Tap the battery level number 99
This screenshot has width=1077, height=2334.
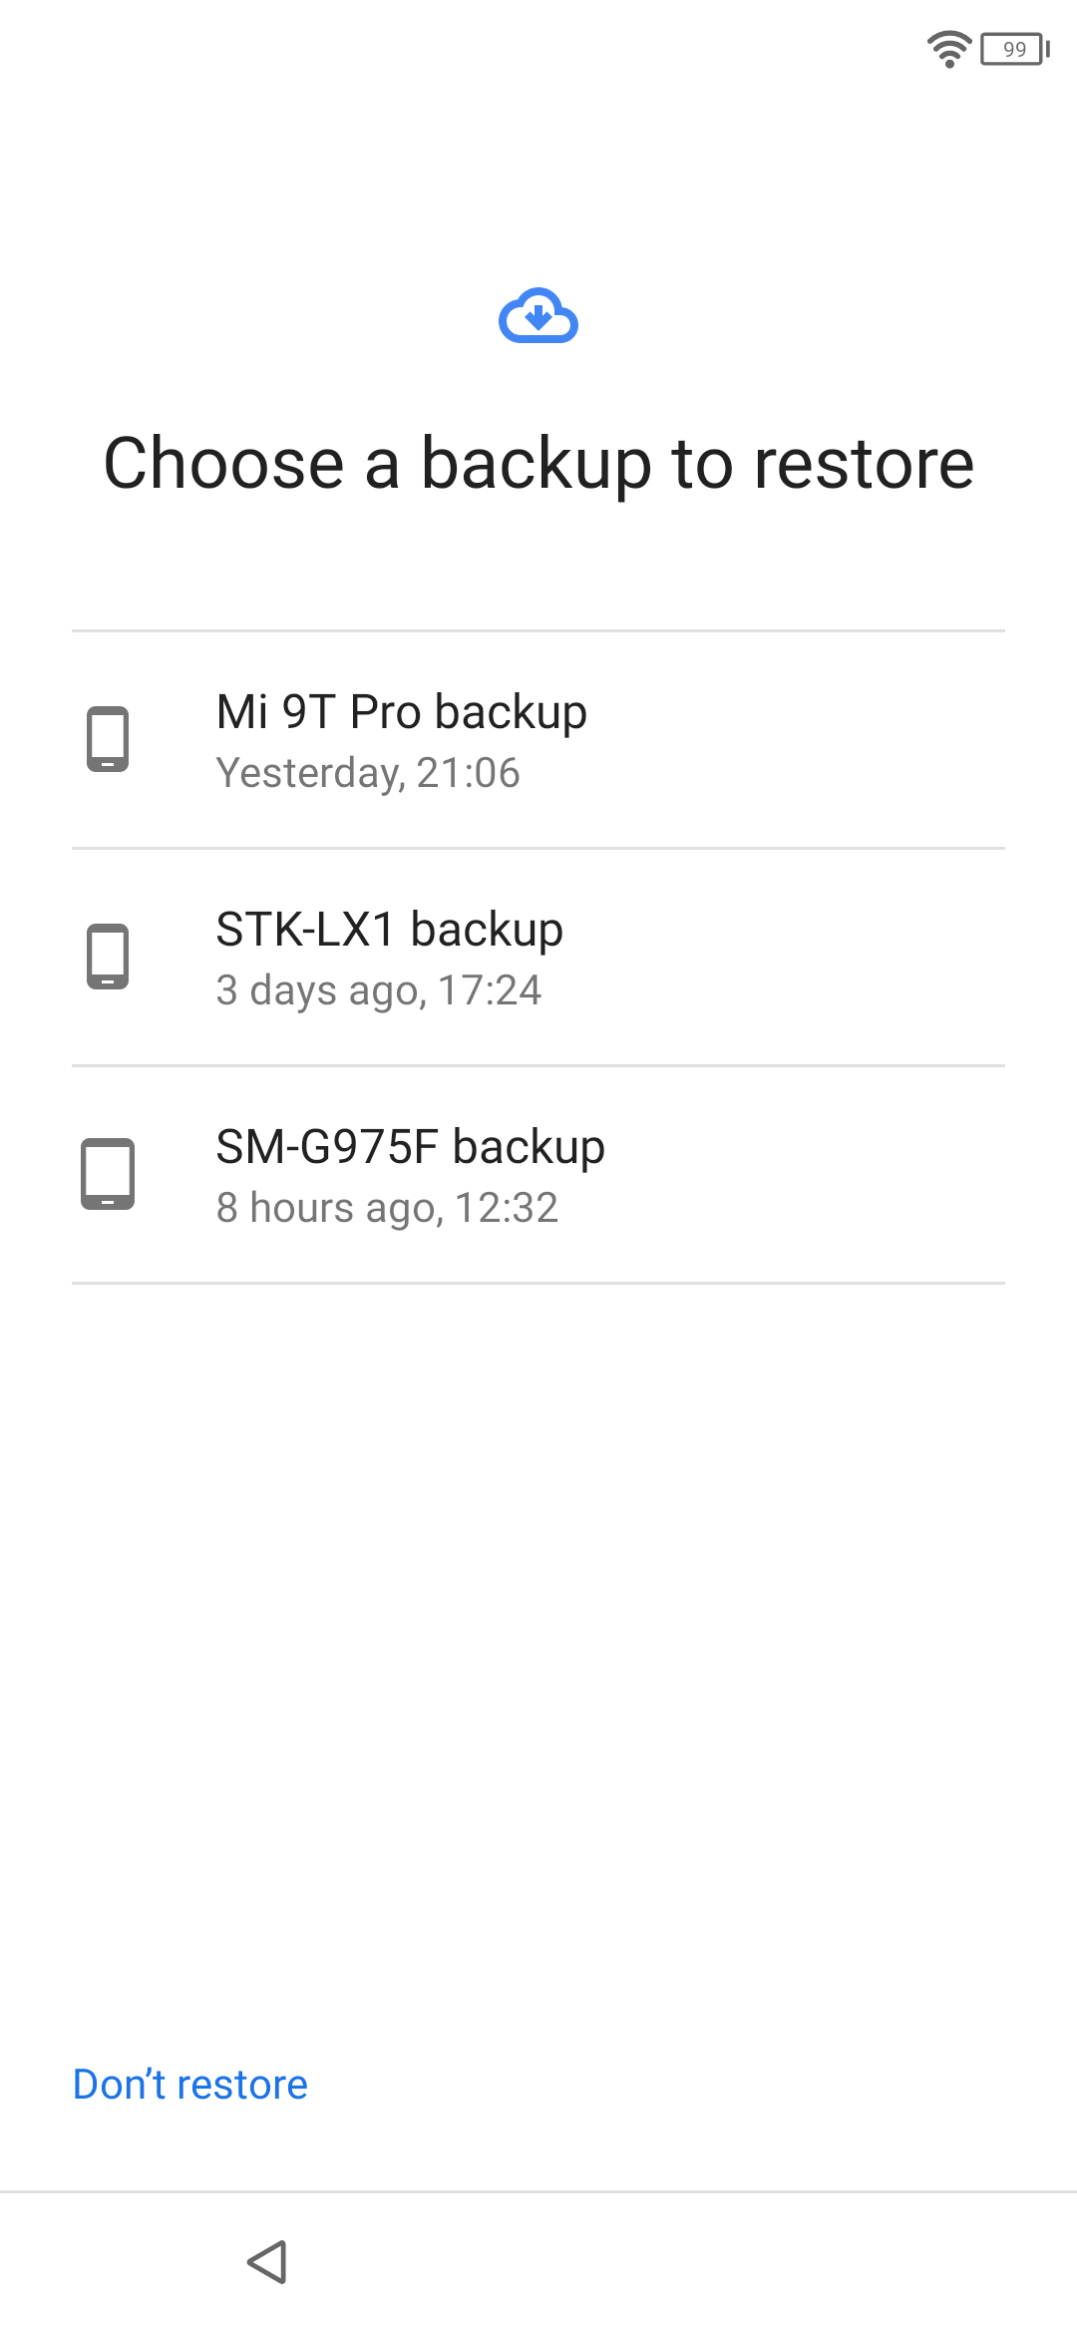pos(1014,49)
